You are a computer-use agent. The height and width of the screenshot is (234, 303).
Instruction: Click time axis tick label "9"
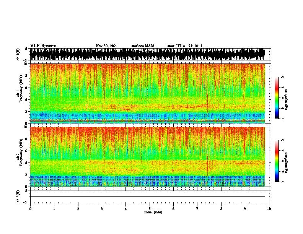pos(245,209)
